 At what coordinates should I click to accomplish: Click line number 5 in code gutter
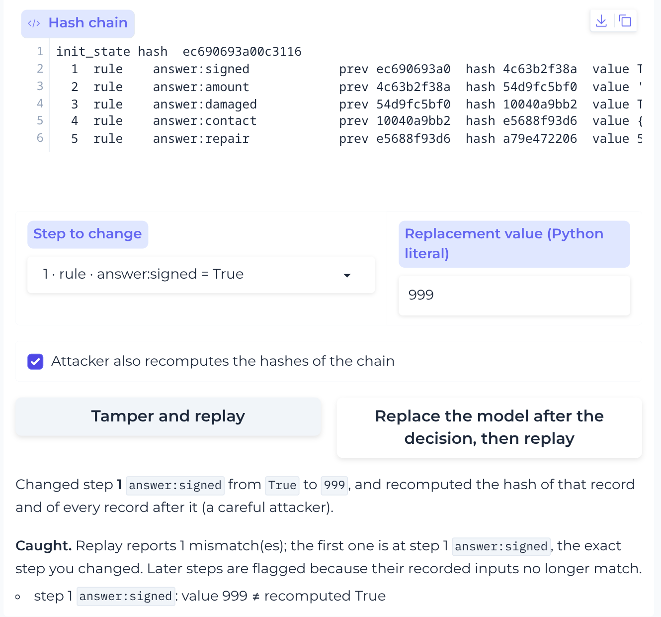point(40,121)
